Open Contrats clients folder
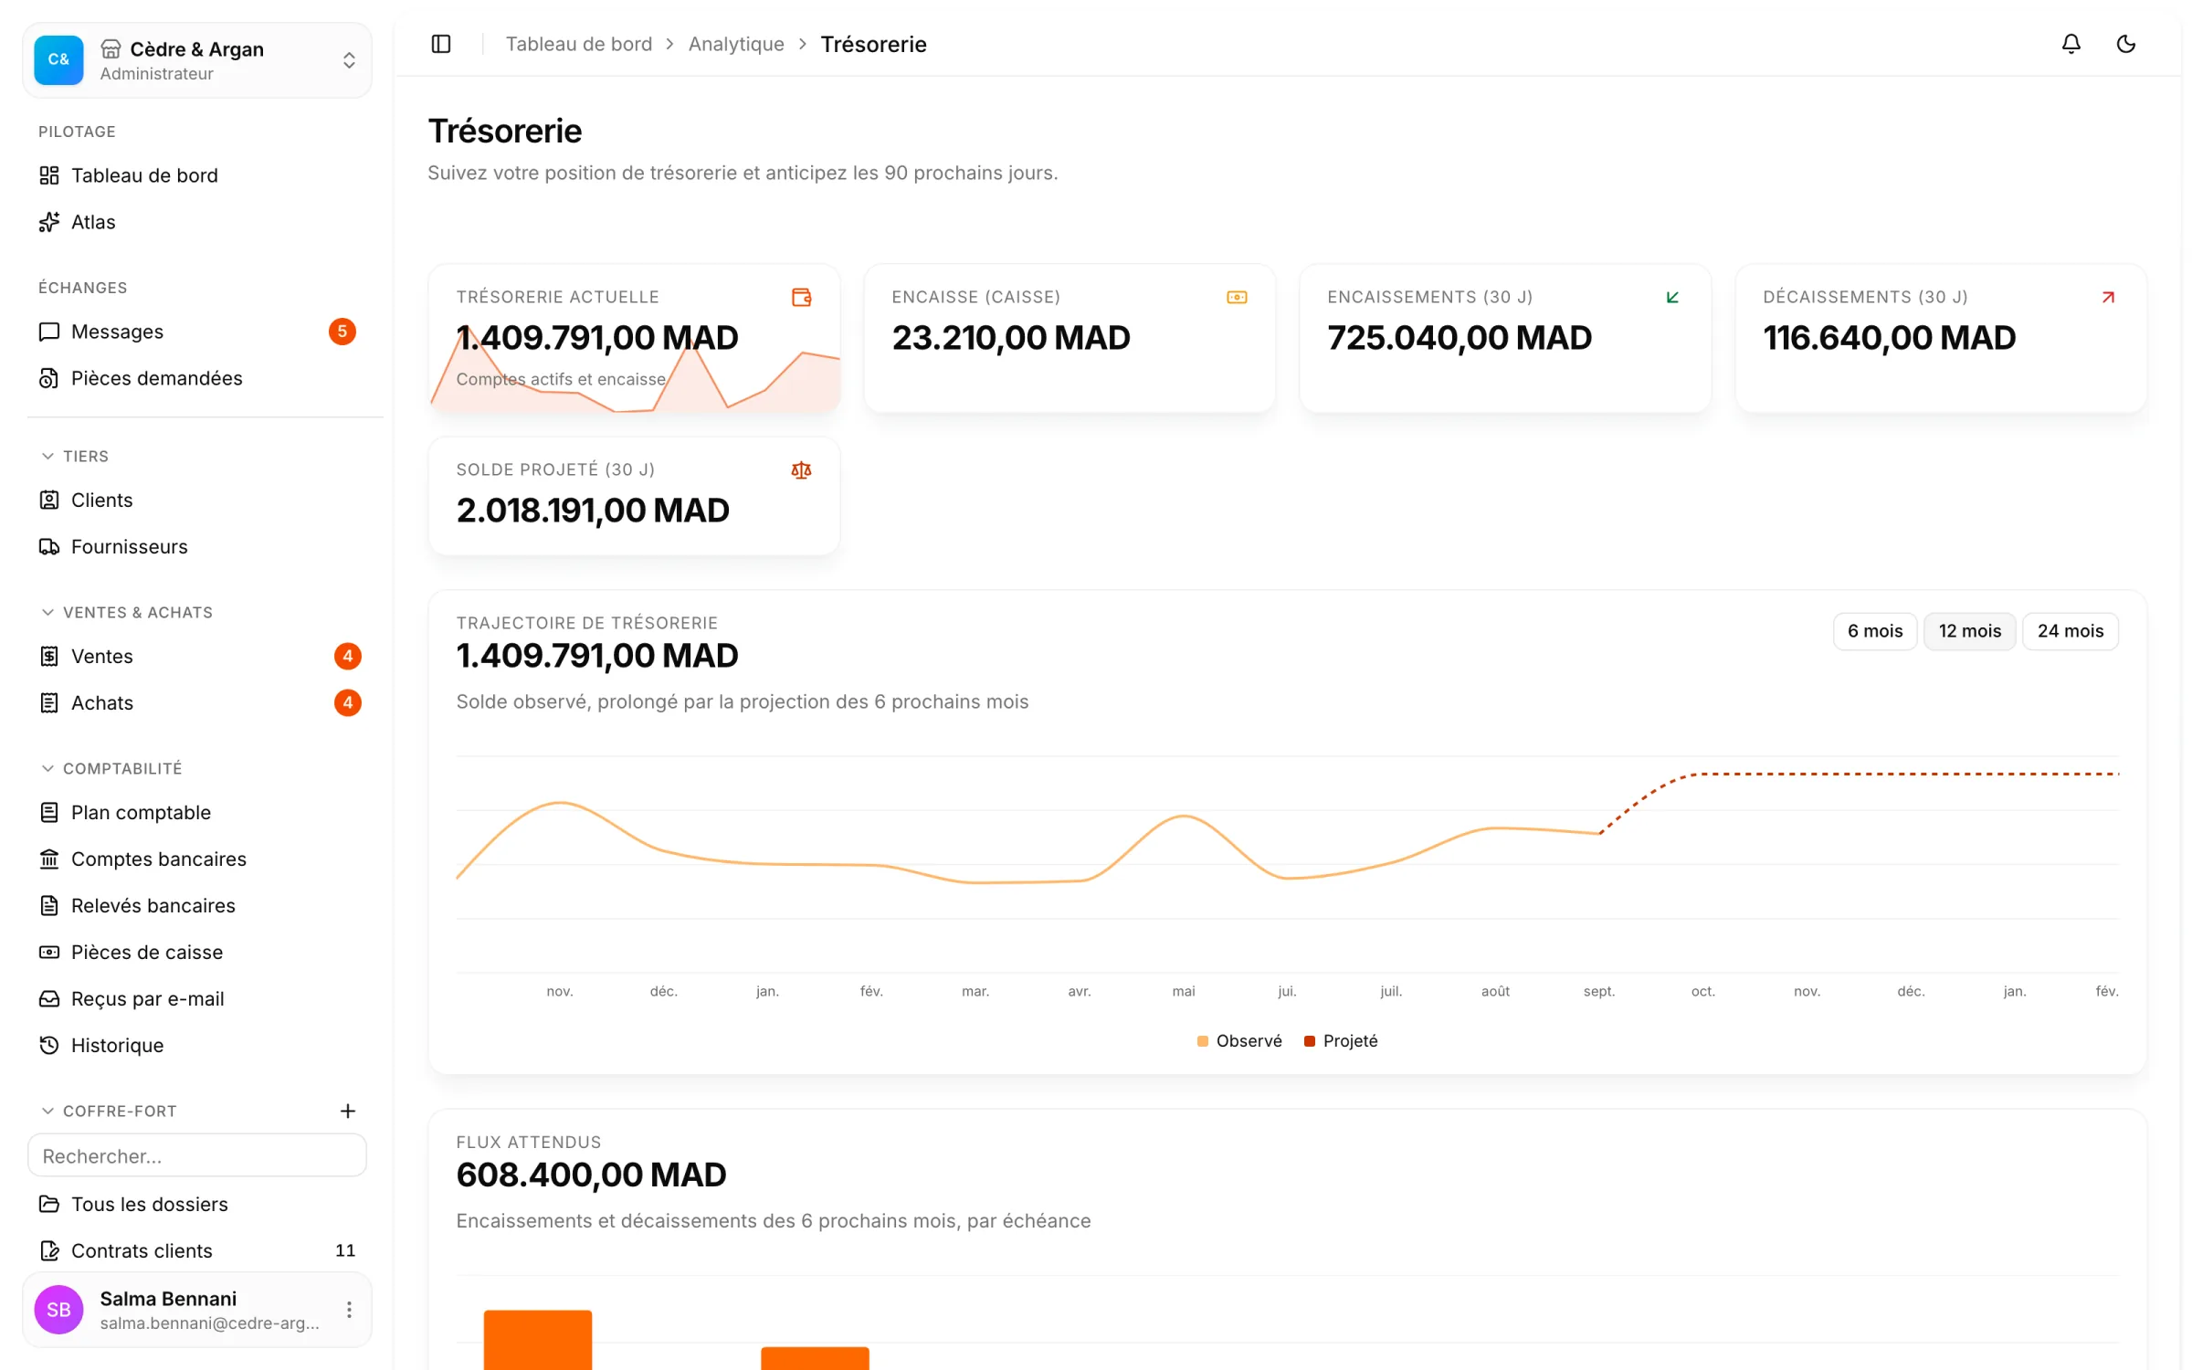Screen dimensions: 2192x1370 coord(197,1250)
